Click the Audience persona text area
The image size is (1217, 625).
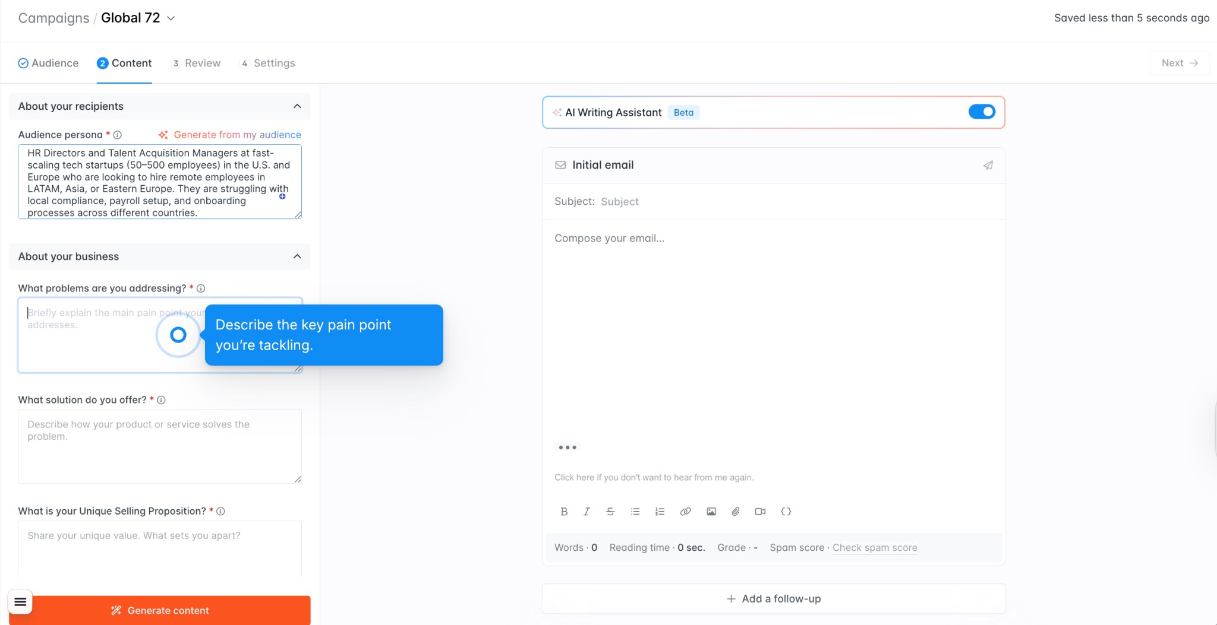click(160, 182)
